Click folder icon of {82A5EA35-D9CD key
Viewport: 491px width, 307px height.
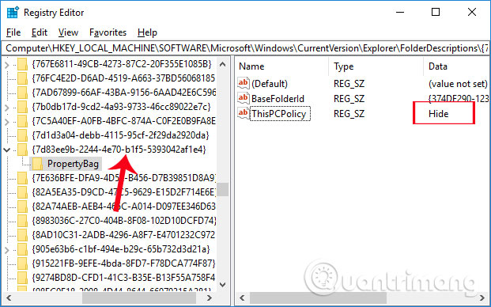point(23,192)
